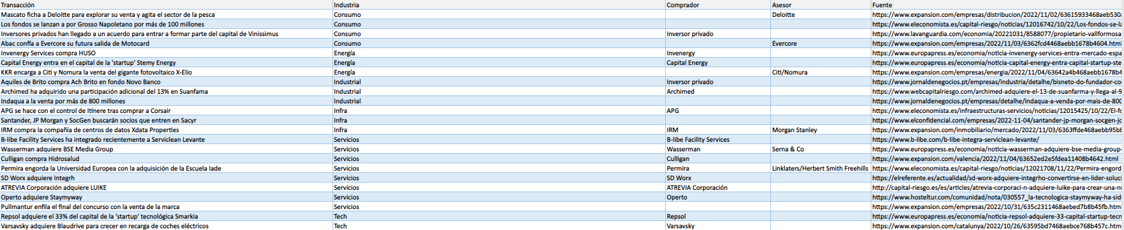
Task: Click 'B-libe Facility Services' buyer cell
Action: point(718,139)
